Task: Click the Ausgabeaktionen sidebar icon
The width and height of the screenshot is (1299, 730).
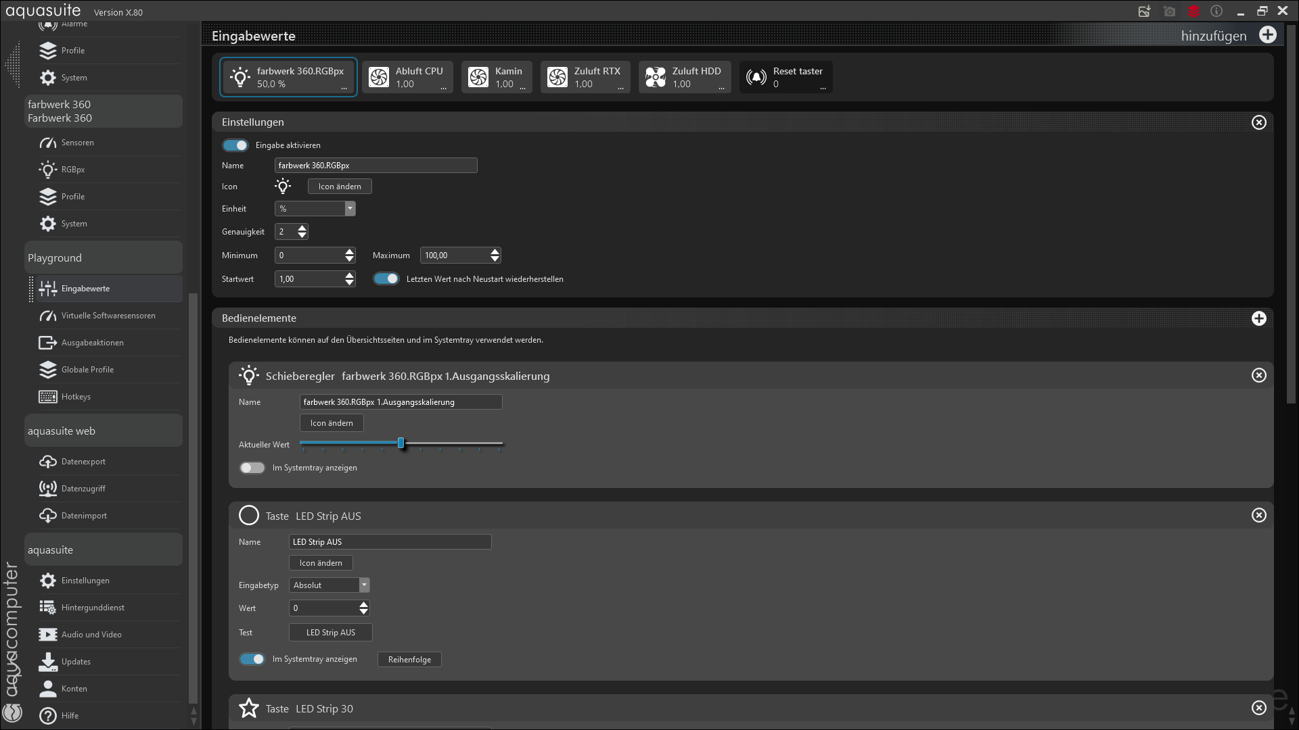Action: pyautogui.click(x=48, y=343)
